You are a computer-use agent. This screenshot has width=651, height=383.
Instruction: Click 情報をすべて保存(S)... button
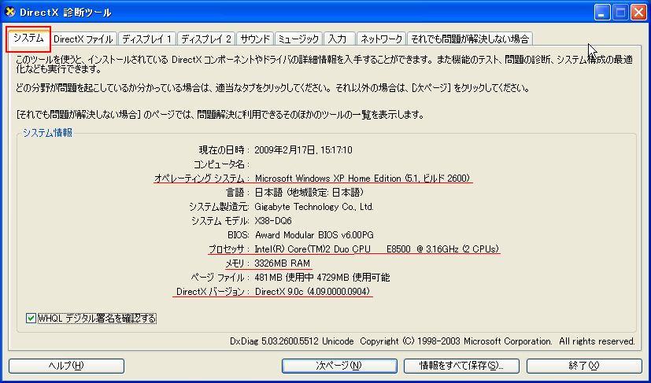461,366
